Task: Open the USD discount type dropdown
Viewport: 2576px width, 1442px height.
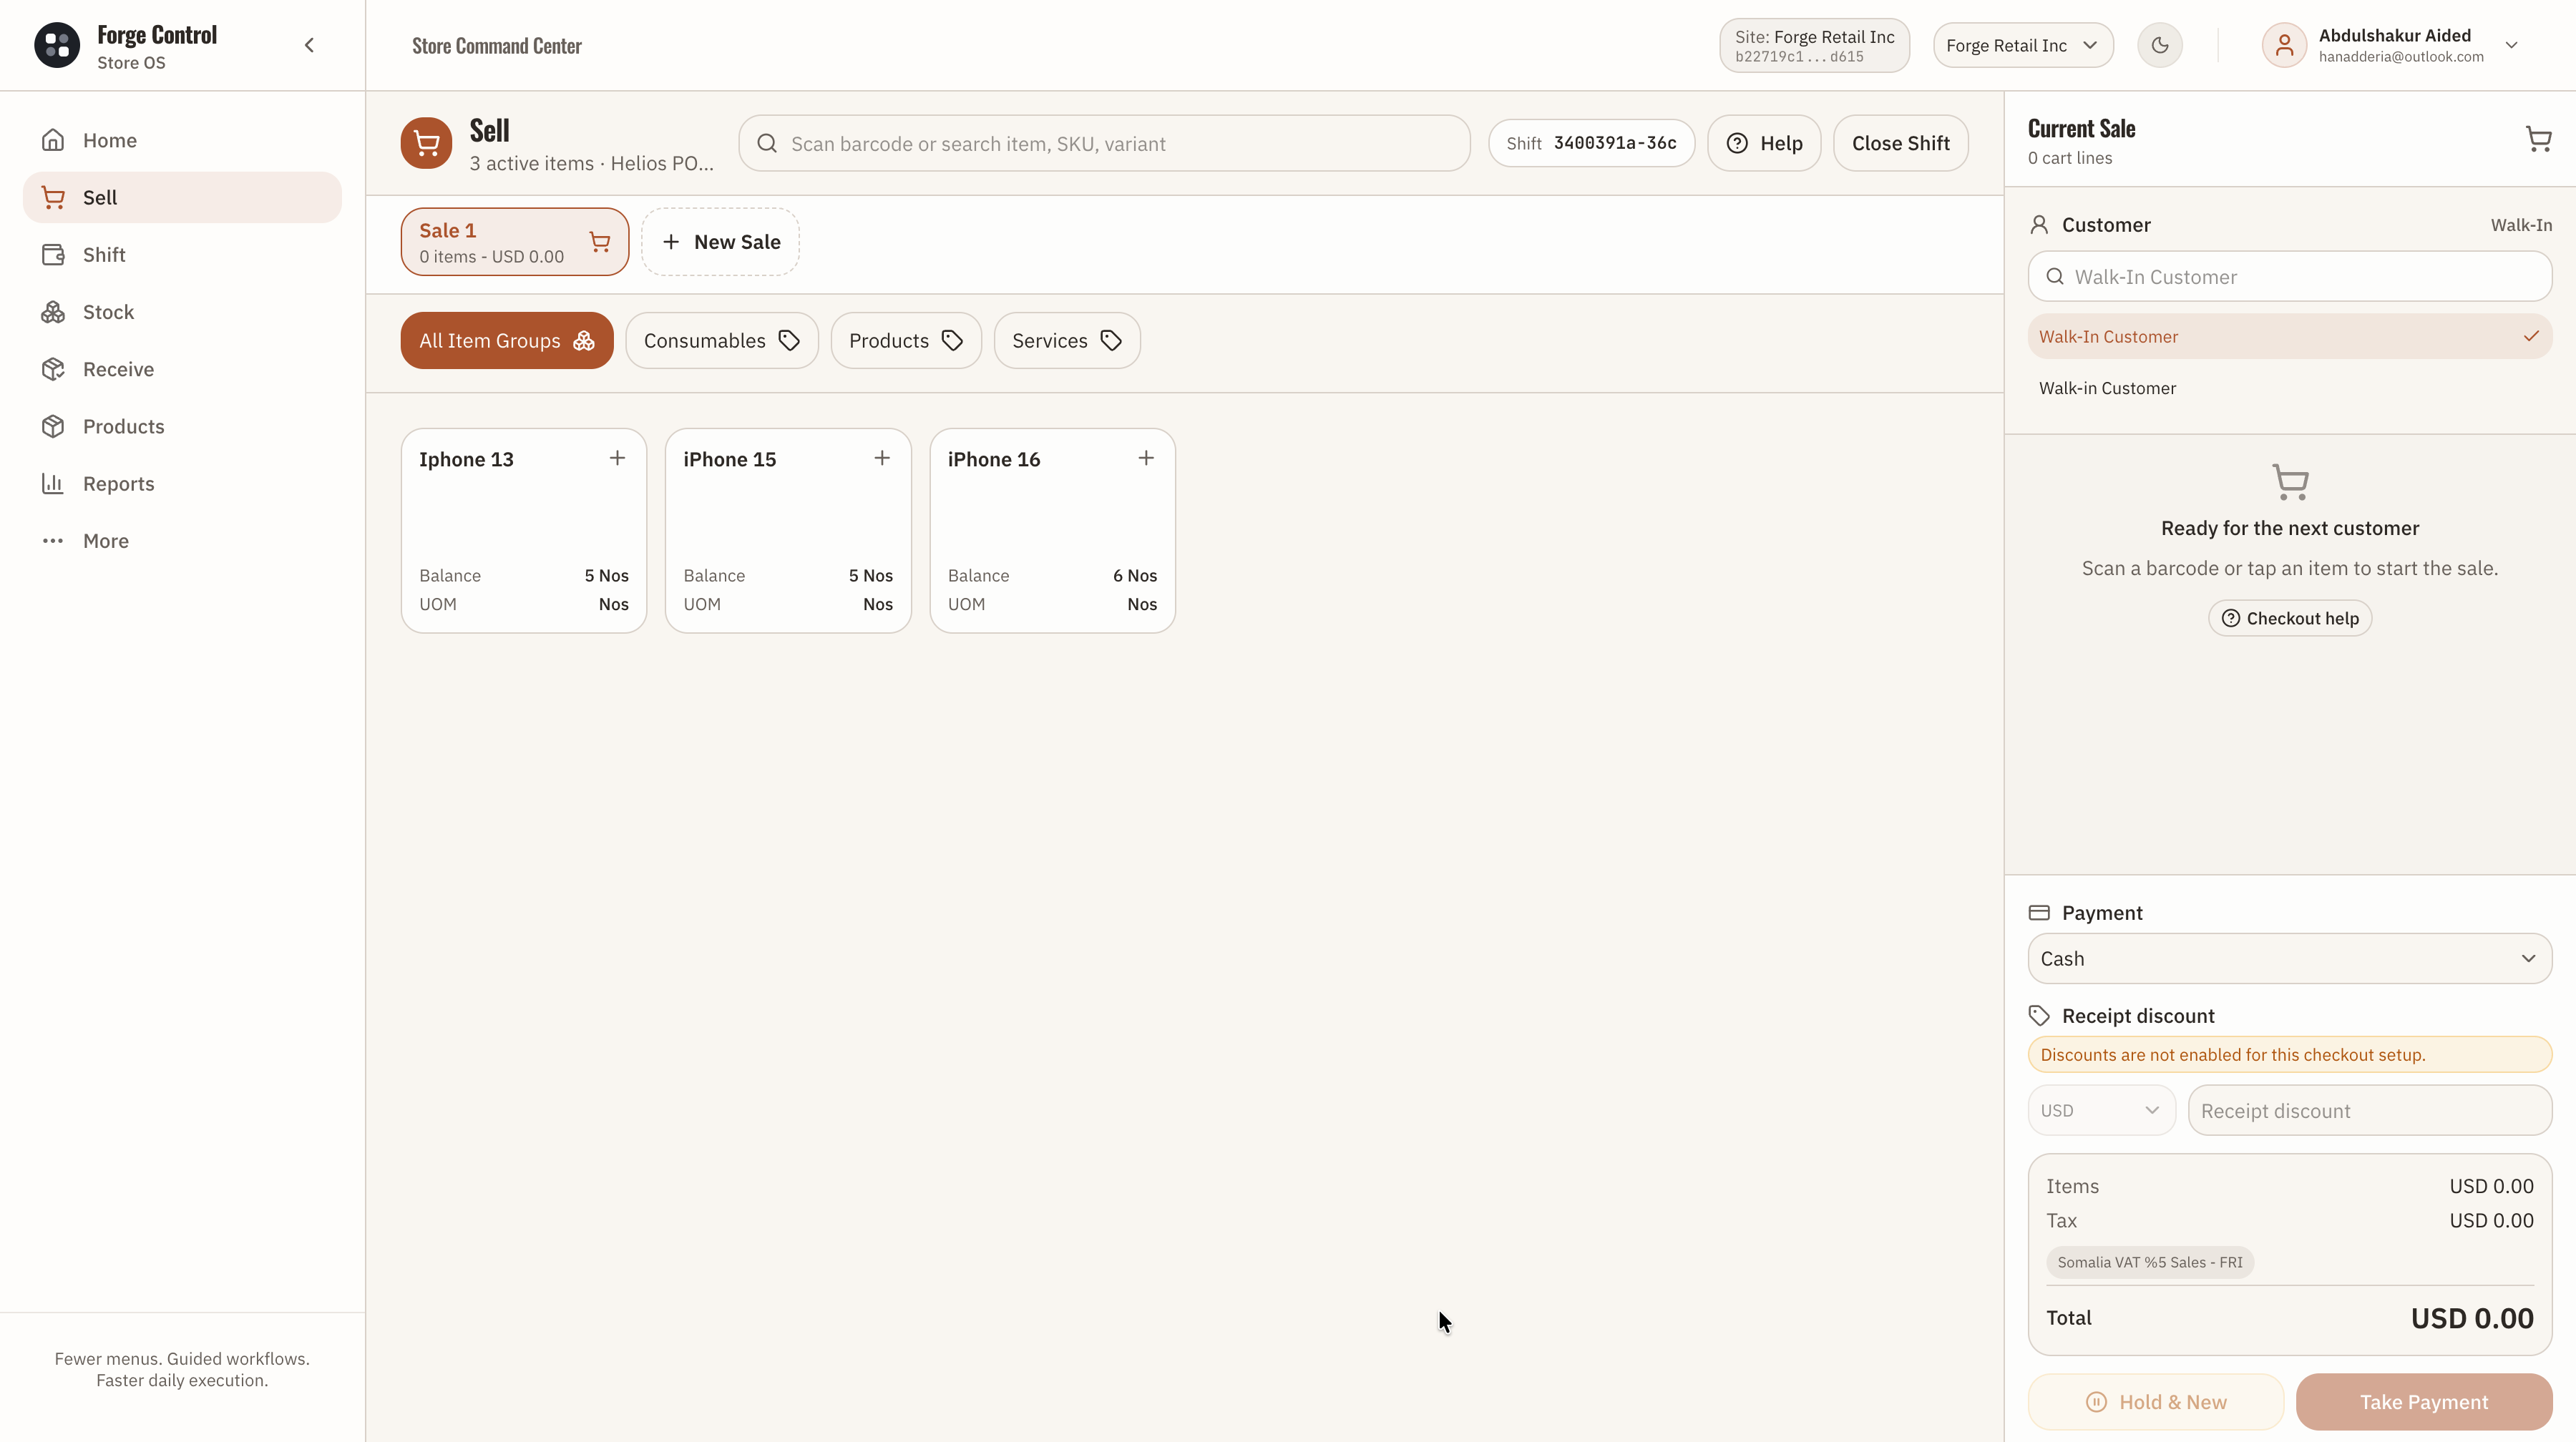Action: [x=2101, y=1110]
